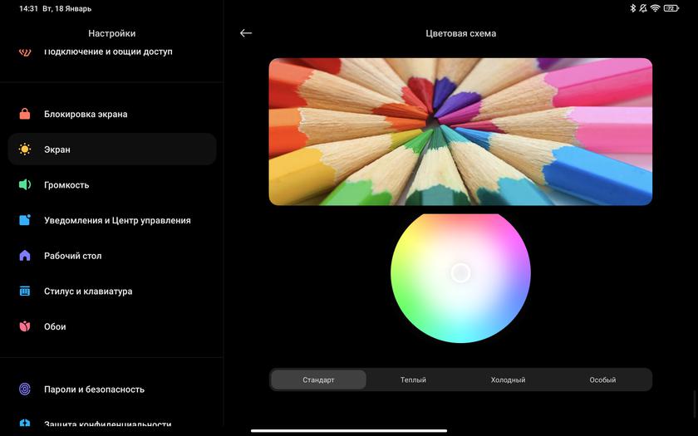Click the sun icon next to Экран
Image resolution: width=698 pixels, height=436 pixels.
(x=25, y=149)
